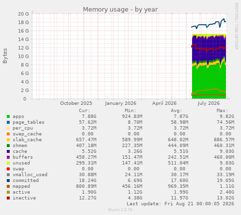241x215 pixels.
Task: Click the 'Max:' column header
Action: point(222,111)
